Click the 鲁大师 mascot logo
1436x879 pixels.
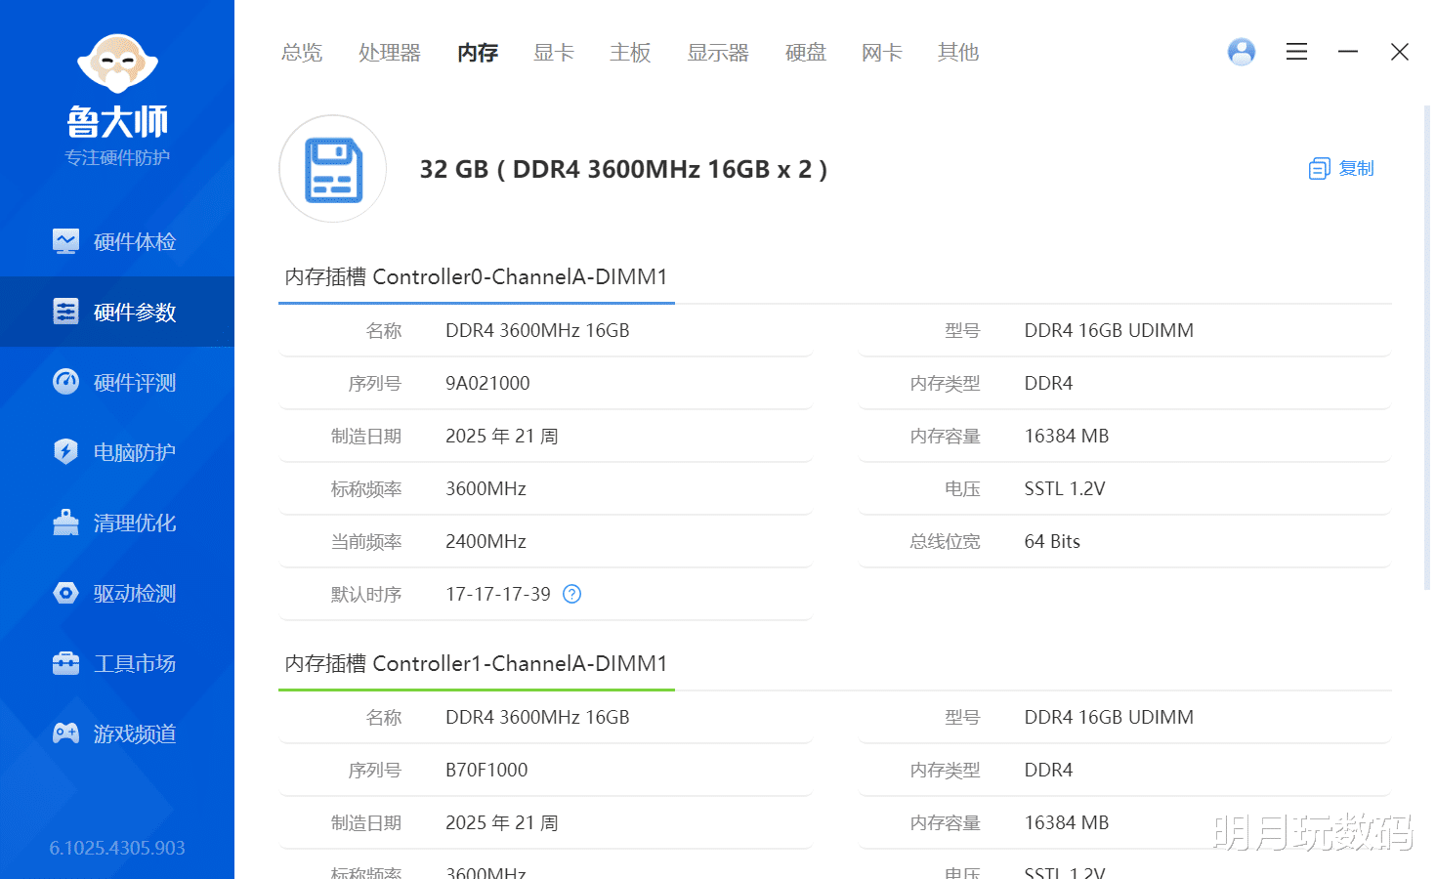click(x=117, y=64)
